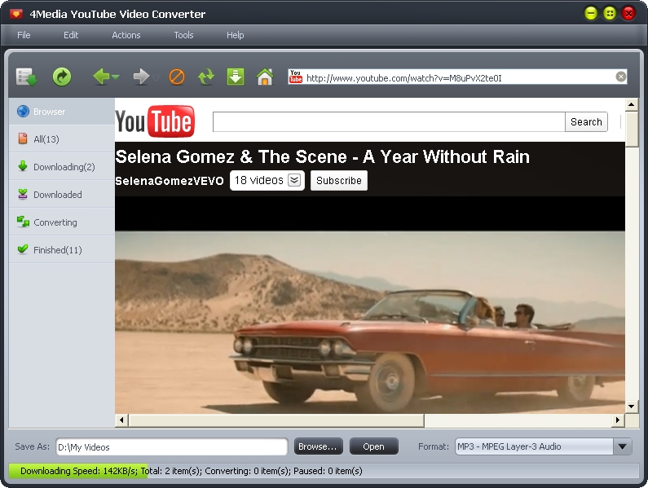Click the All(13) document icon
Viewport: 648px width, 488px height.
click(23, 138)
